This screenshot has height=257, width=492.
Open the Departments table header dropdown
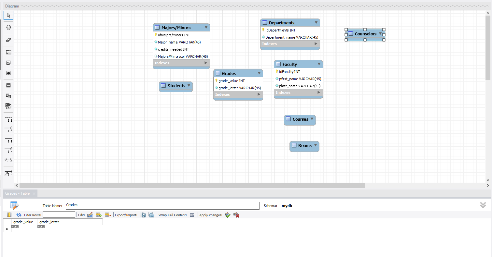(x=316, y=22)
